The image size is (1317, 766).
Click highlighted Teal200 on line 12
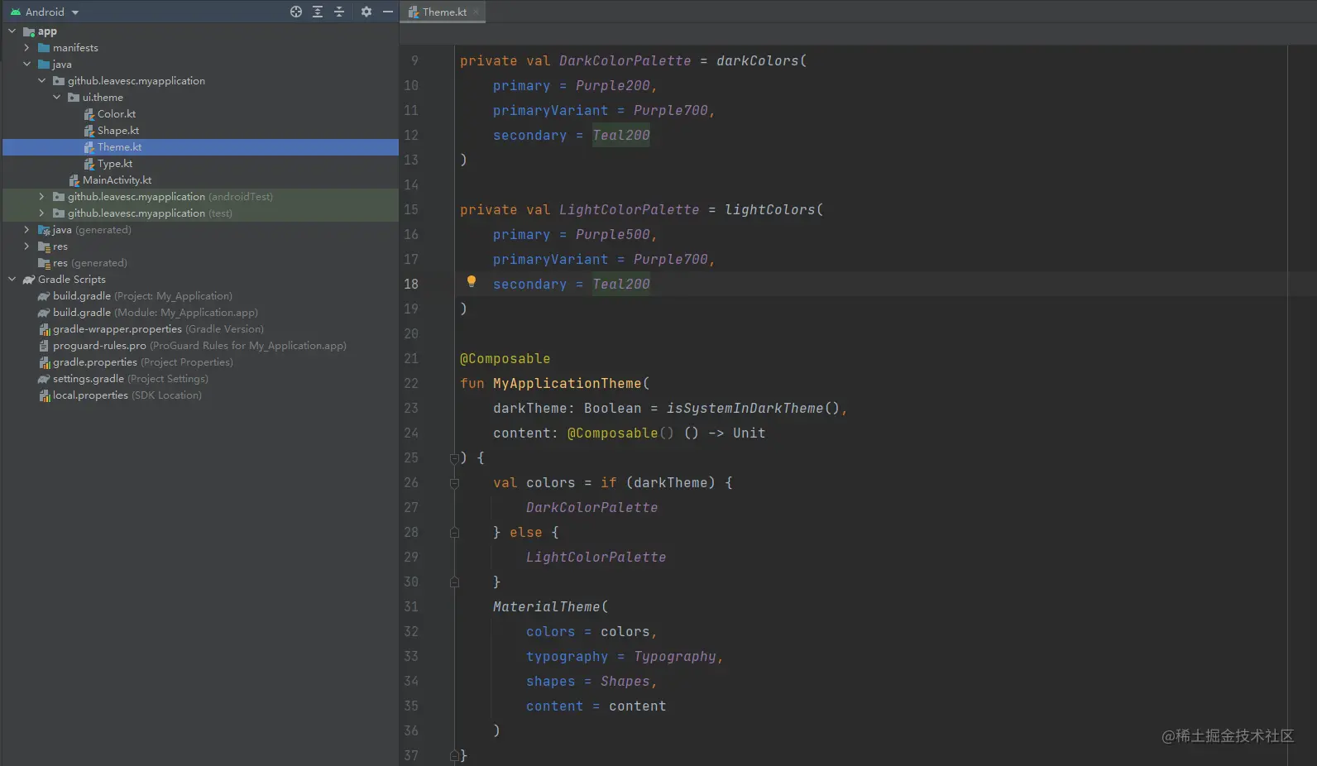(x=621, y=136)
